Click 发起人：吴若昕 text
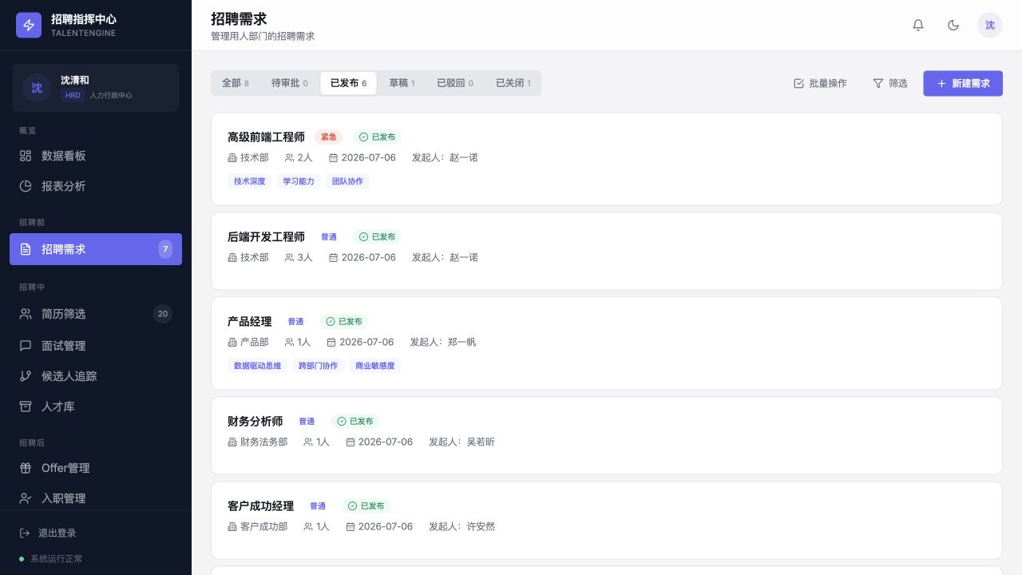This screenshot has height=575, width=1022. (x=461, y=442)
